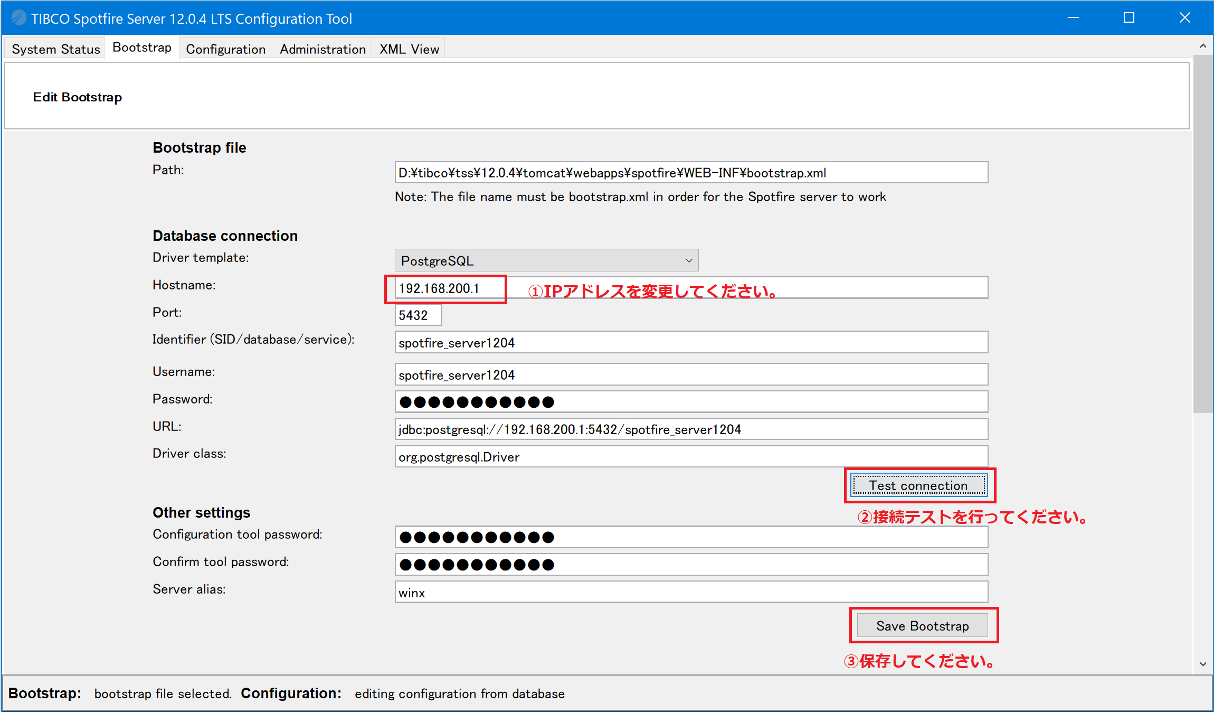The image size is (1214, 712).
Task: Click the Driver class field
Action: coord(691,456)
